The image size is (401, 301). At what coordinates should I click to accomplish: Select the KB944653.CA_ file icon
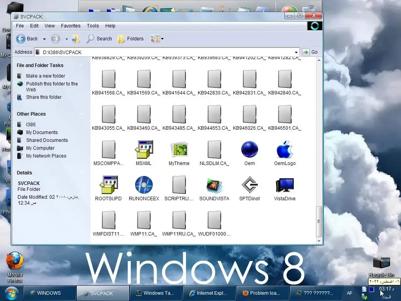214,114
